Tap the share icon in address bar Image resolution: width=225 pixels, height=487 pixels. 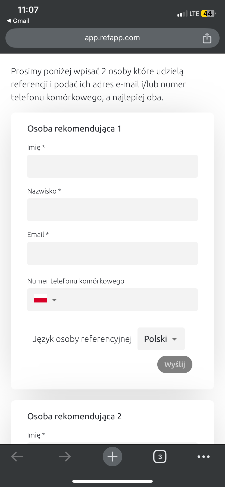pos(207,38)
